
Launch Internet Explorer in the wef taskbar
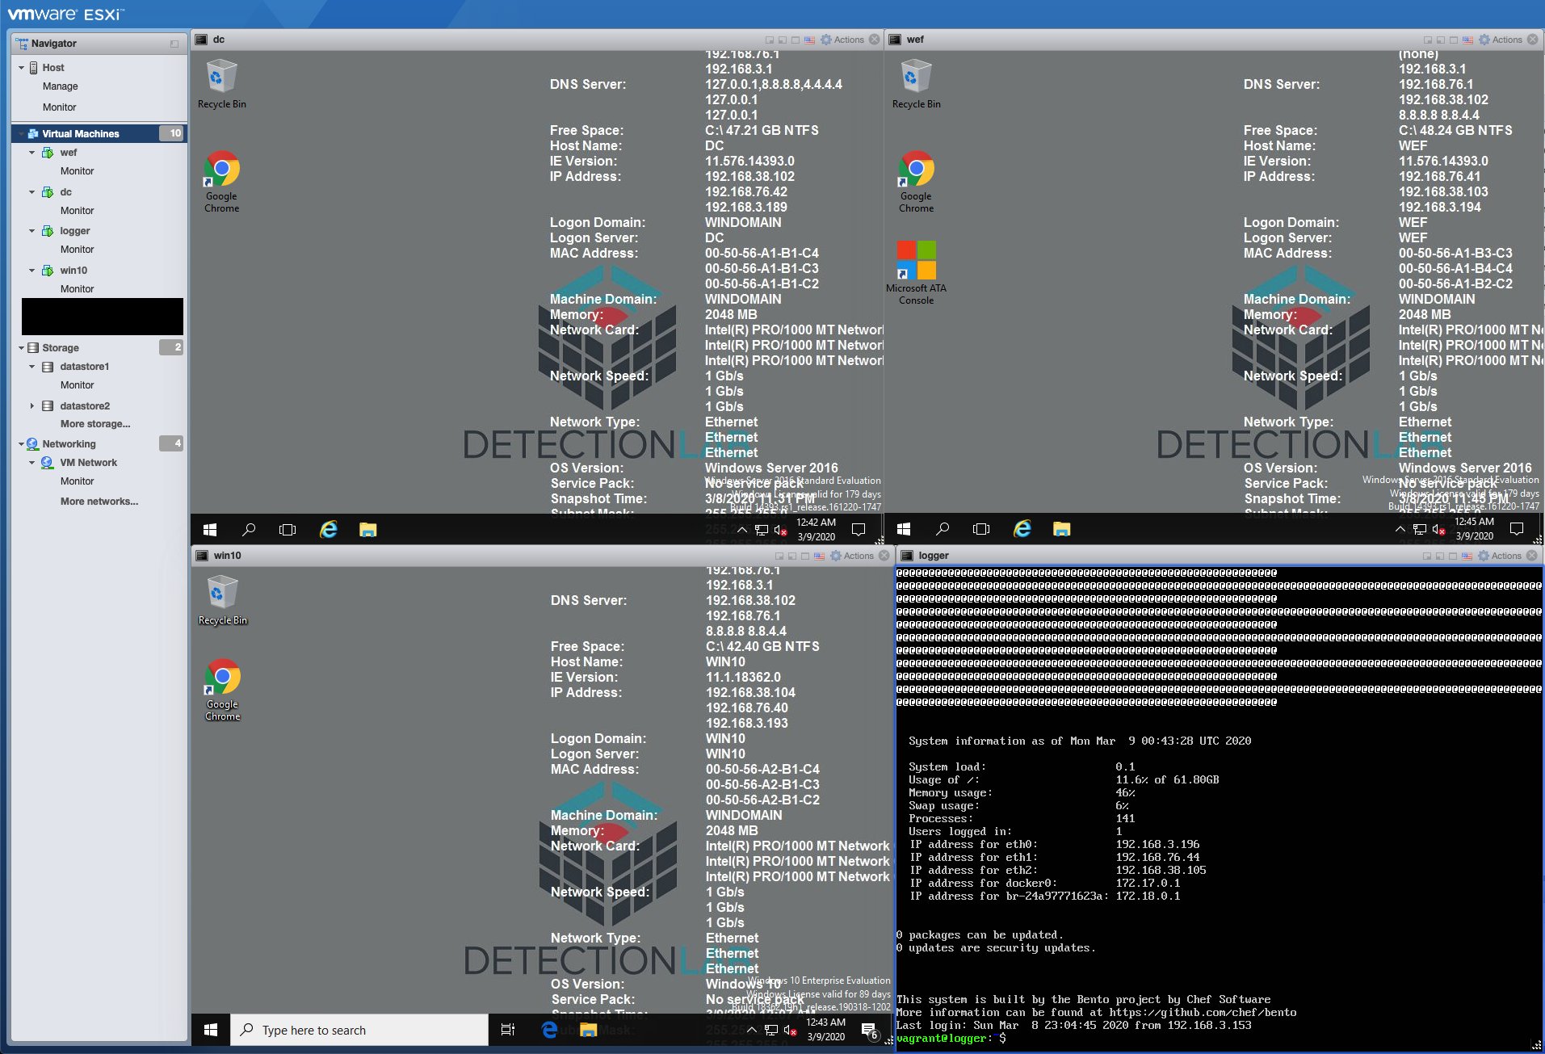coord(1022,529)
